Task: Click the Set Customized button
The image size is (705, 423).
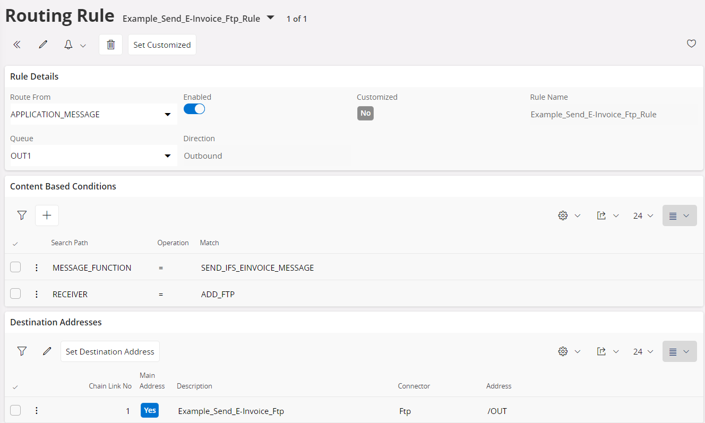Action: coord(162,45)
